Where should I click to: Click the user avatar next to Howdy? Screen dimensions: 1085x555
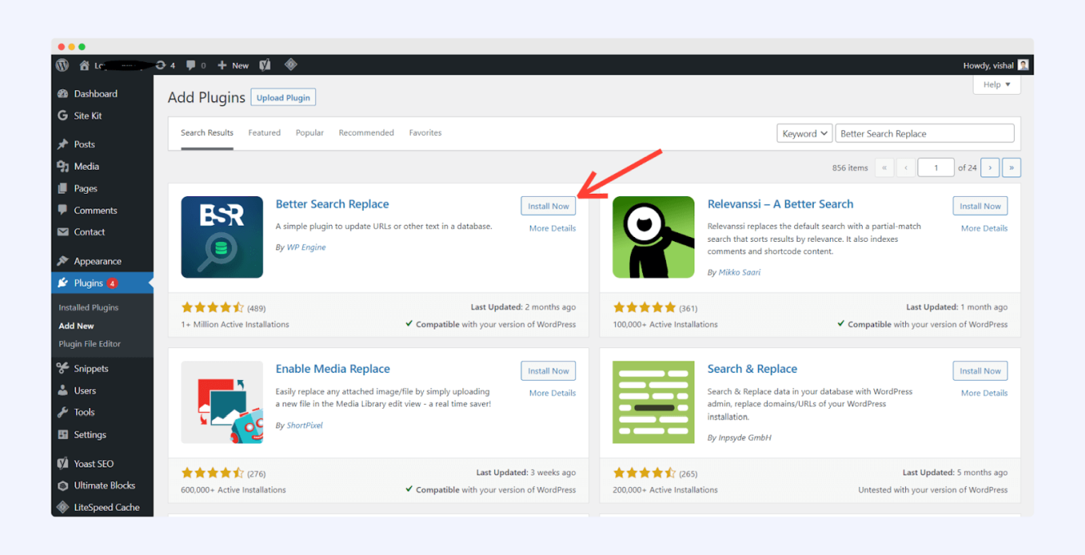1023,65
